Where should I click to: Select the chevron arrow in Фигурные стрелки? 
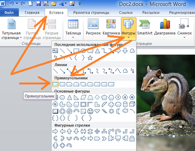click(x=104, y=139)
